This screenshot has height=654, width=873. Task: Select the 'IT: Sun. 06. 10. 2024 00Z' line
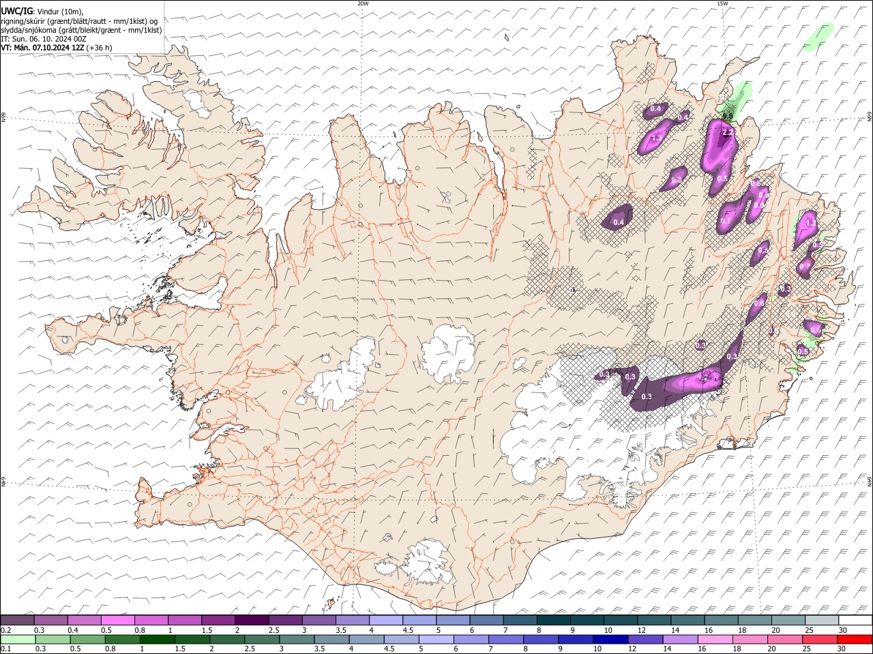(x=44, y=39)
